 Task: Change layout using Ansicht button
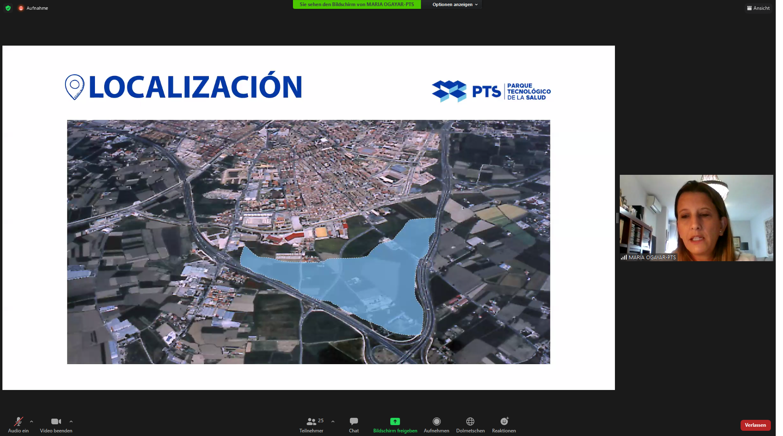(758, 8)
